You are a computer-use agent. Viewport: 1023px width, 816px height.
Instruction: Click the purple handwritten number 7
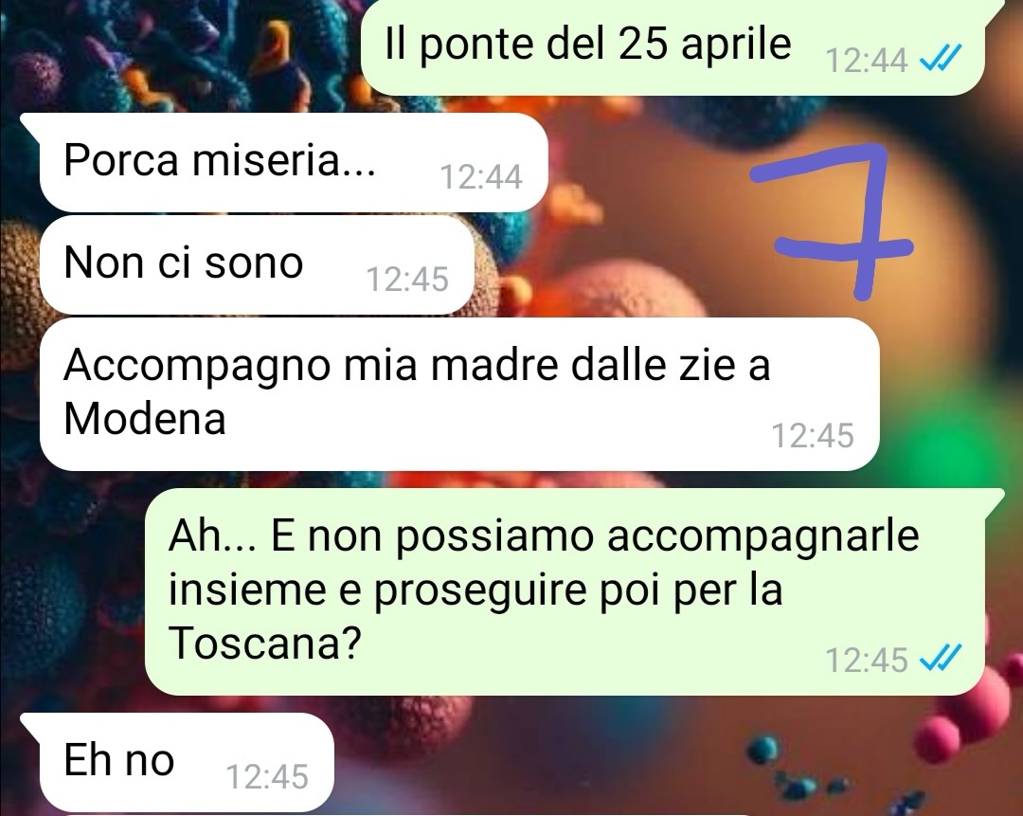click(x=832, y=222)
